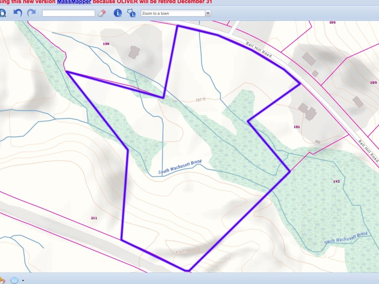The image size is (379, 284).
Task: Click the 787 ft. elevation label
Action: click(201, 99)
